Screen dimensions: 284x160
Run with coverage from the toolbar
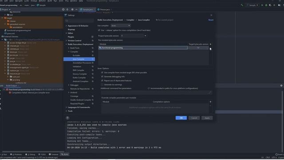270,5
